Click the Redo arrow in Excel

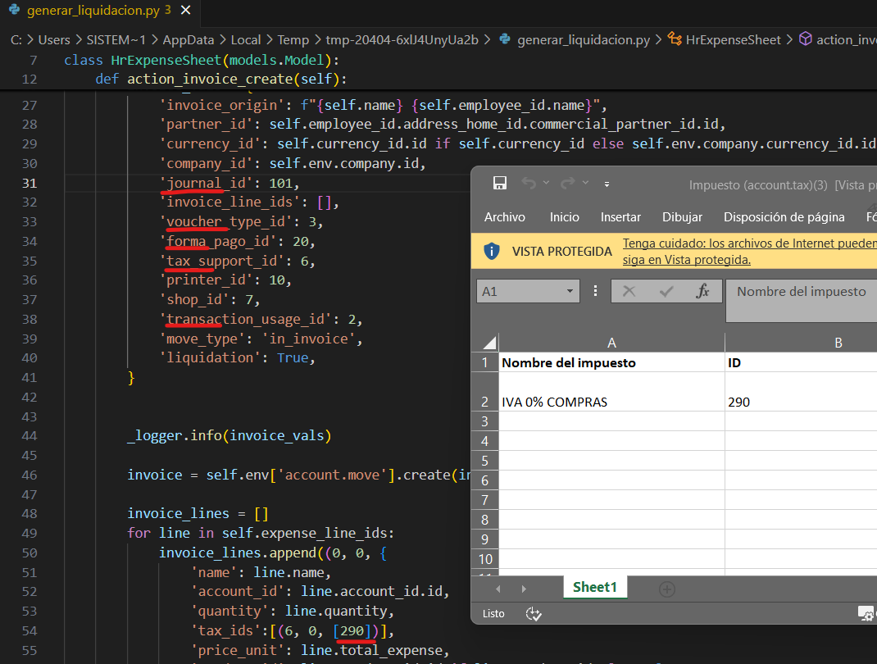(x=566, y=183)
